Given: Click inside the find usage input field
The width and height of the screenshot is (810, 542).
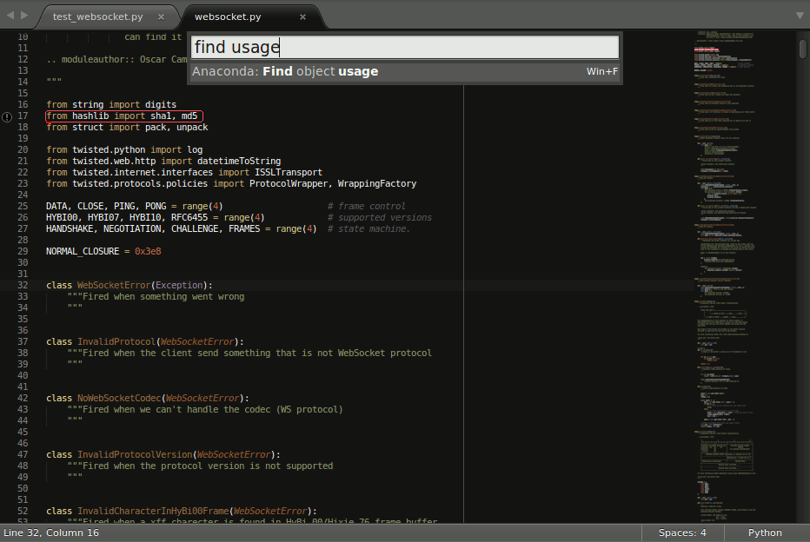Looking at the screenshot, I should point(403,46).
